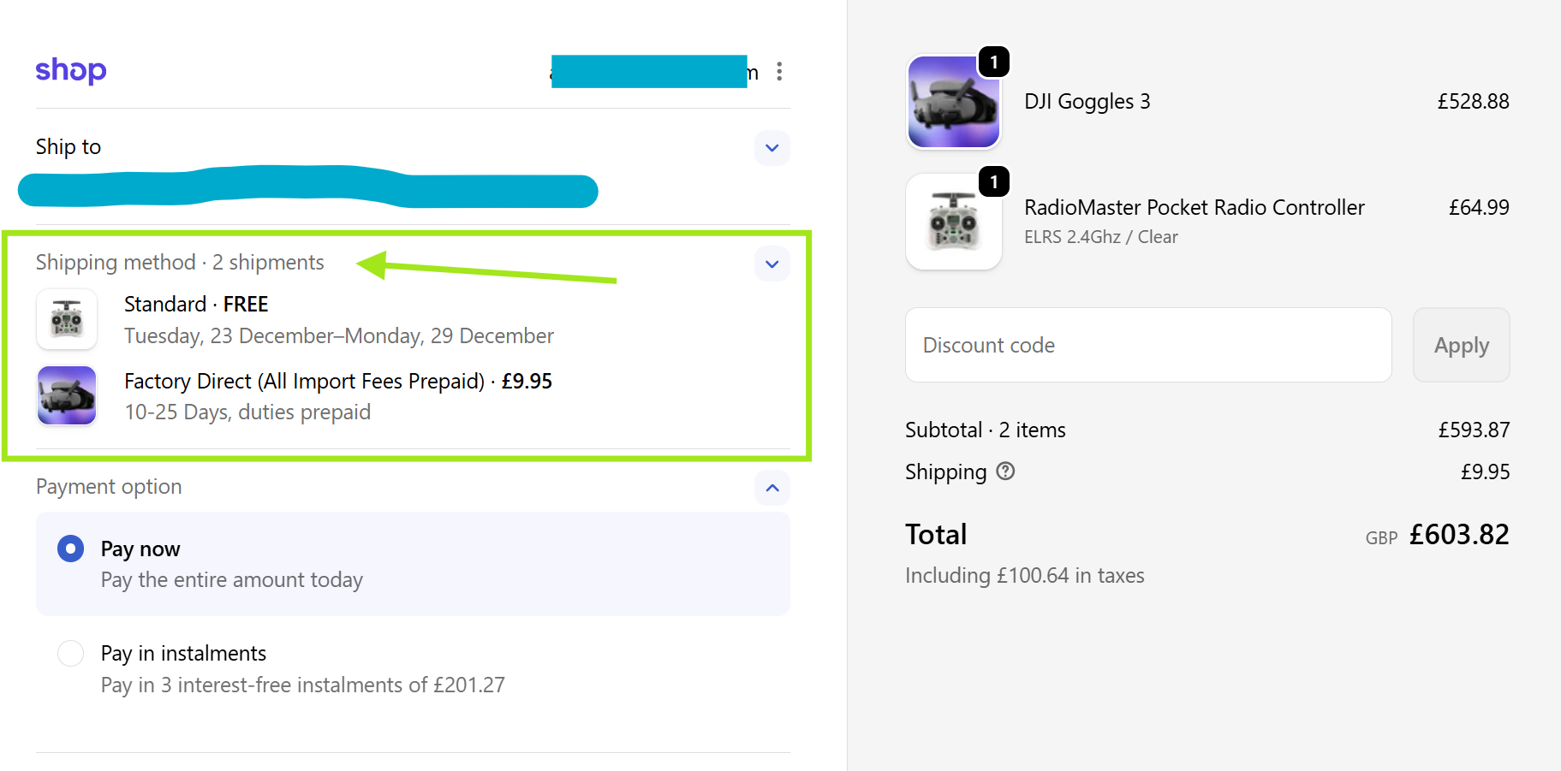
Task: Open the three-dot account menu
Action: tap(778, 71)
